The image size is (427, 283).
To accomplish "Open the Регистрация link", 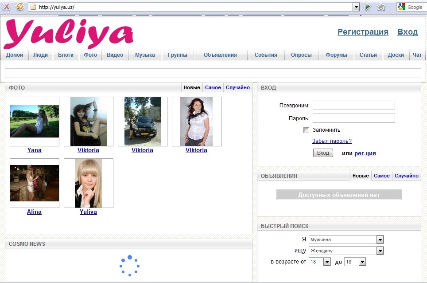I will click(363, 32).
